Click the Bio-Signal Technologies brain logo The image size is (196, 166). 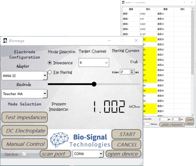(x=59, y=140)
